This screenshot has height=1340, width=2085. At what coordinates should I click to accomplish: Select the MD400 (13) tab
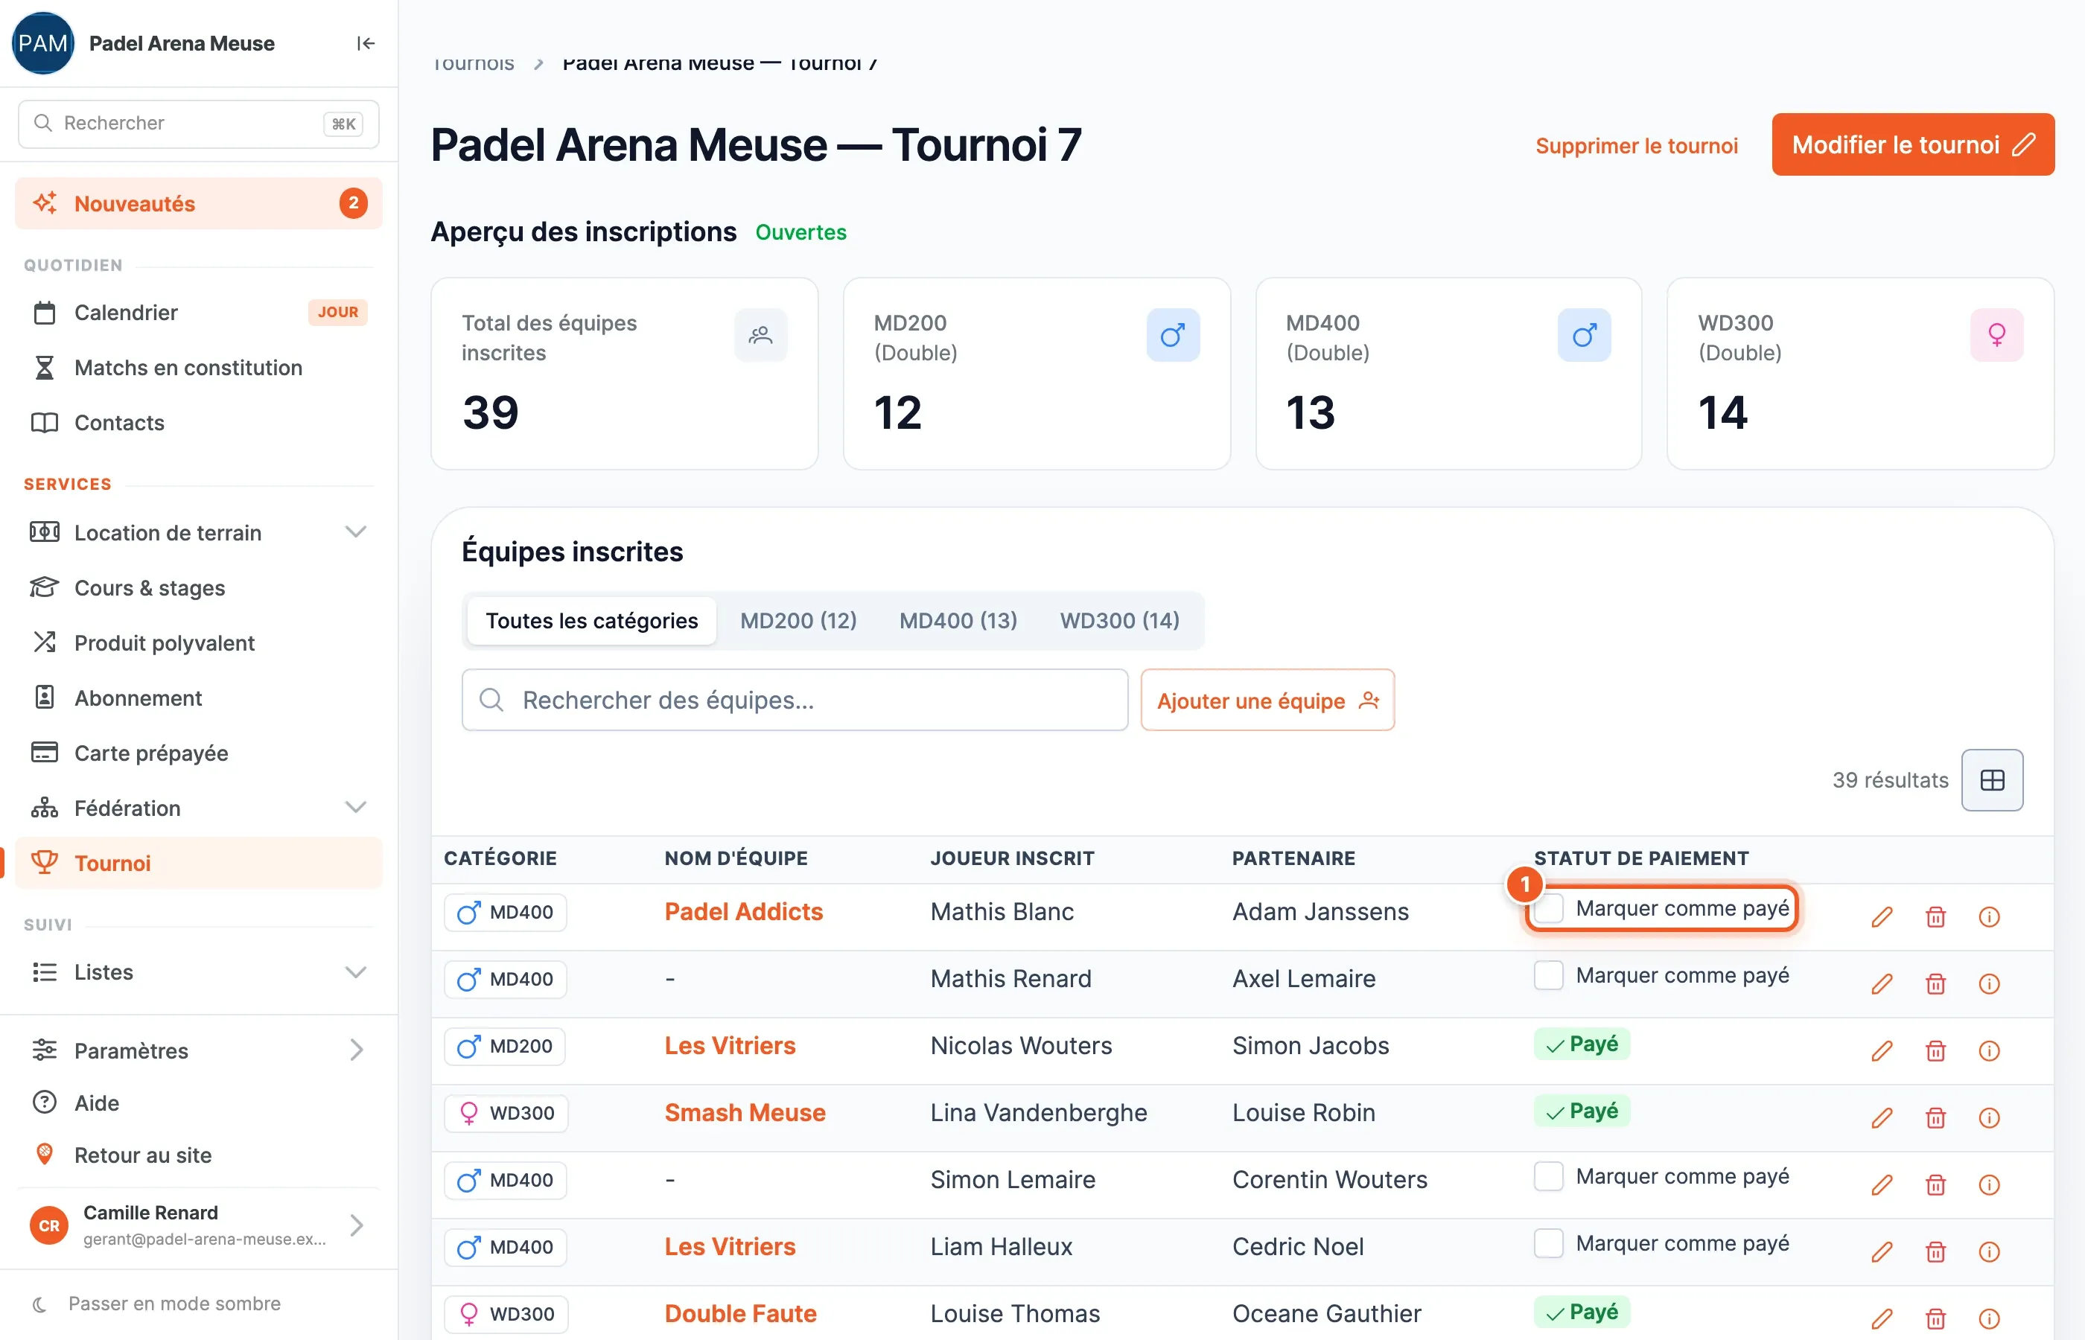point(958,620)
